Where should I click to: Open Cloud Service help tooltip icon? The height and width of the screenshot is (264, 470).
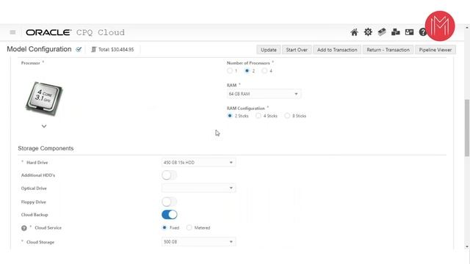[24, 228]
